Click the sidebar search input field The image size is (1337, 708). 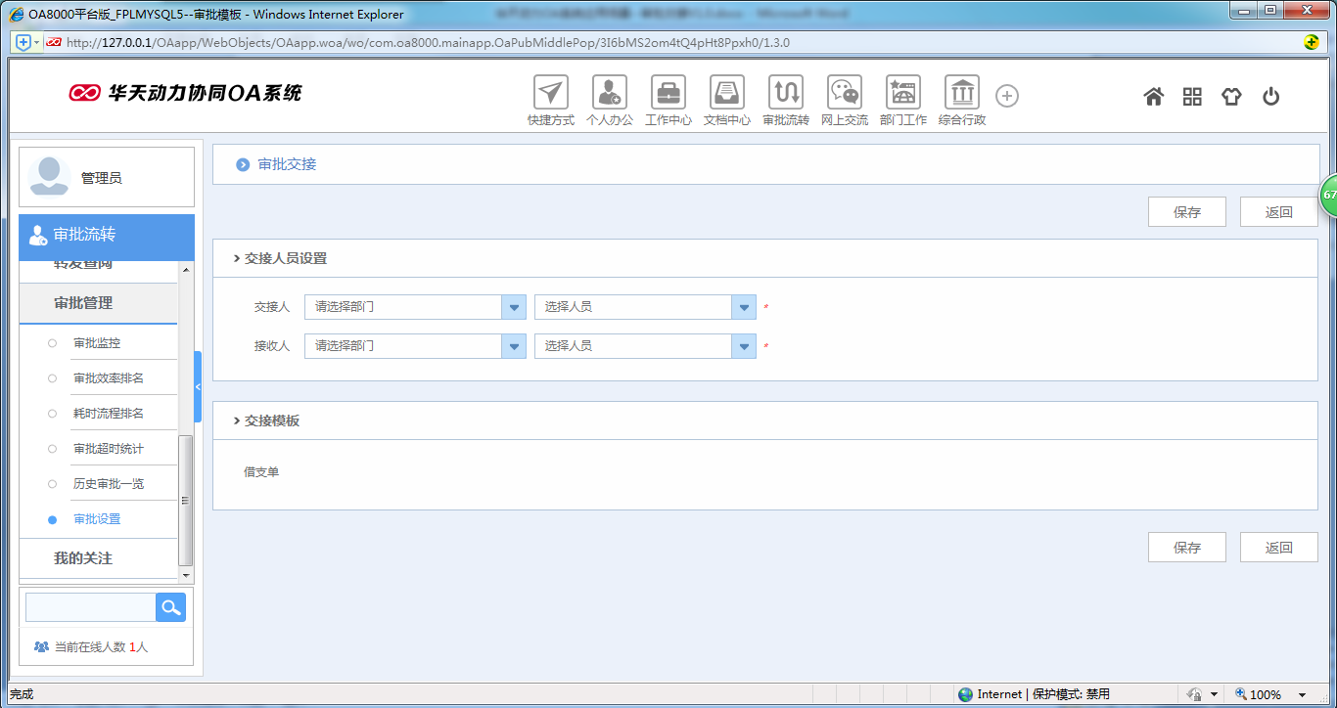tap(90, 607)
